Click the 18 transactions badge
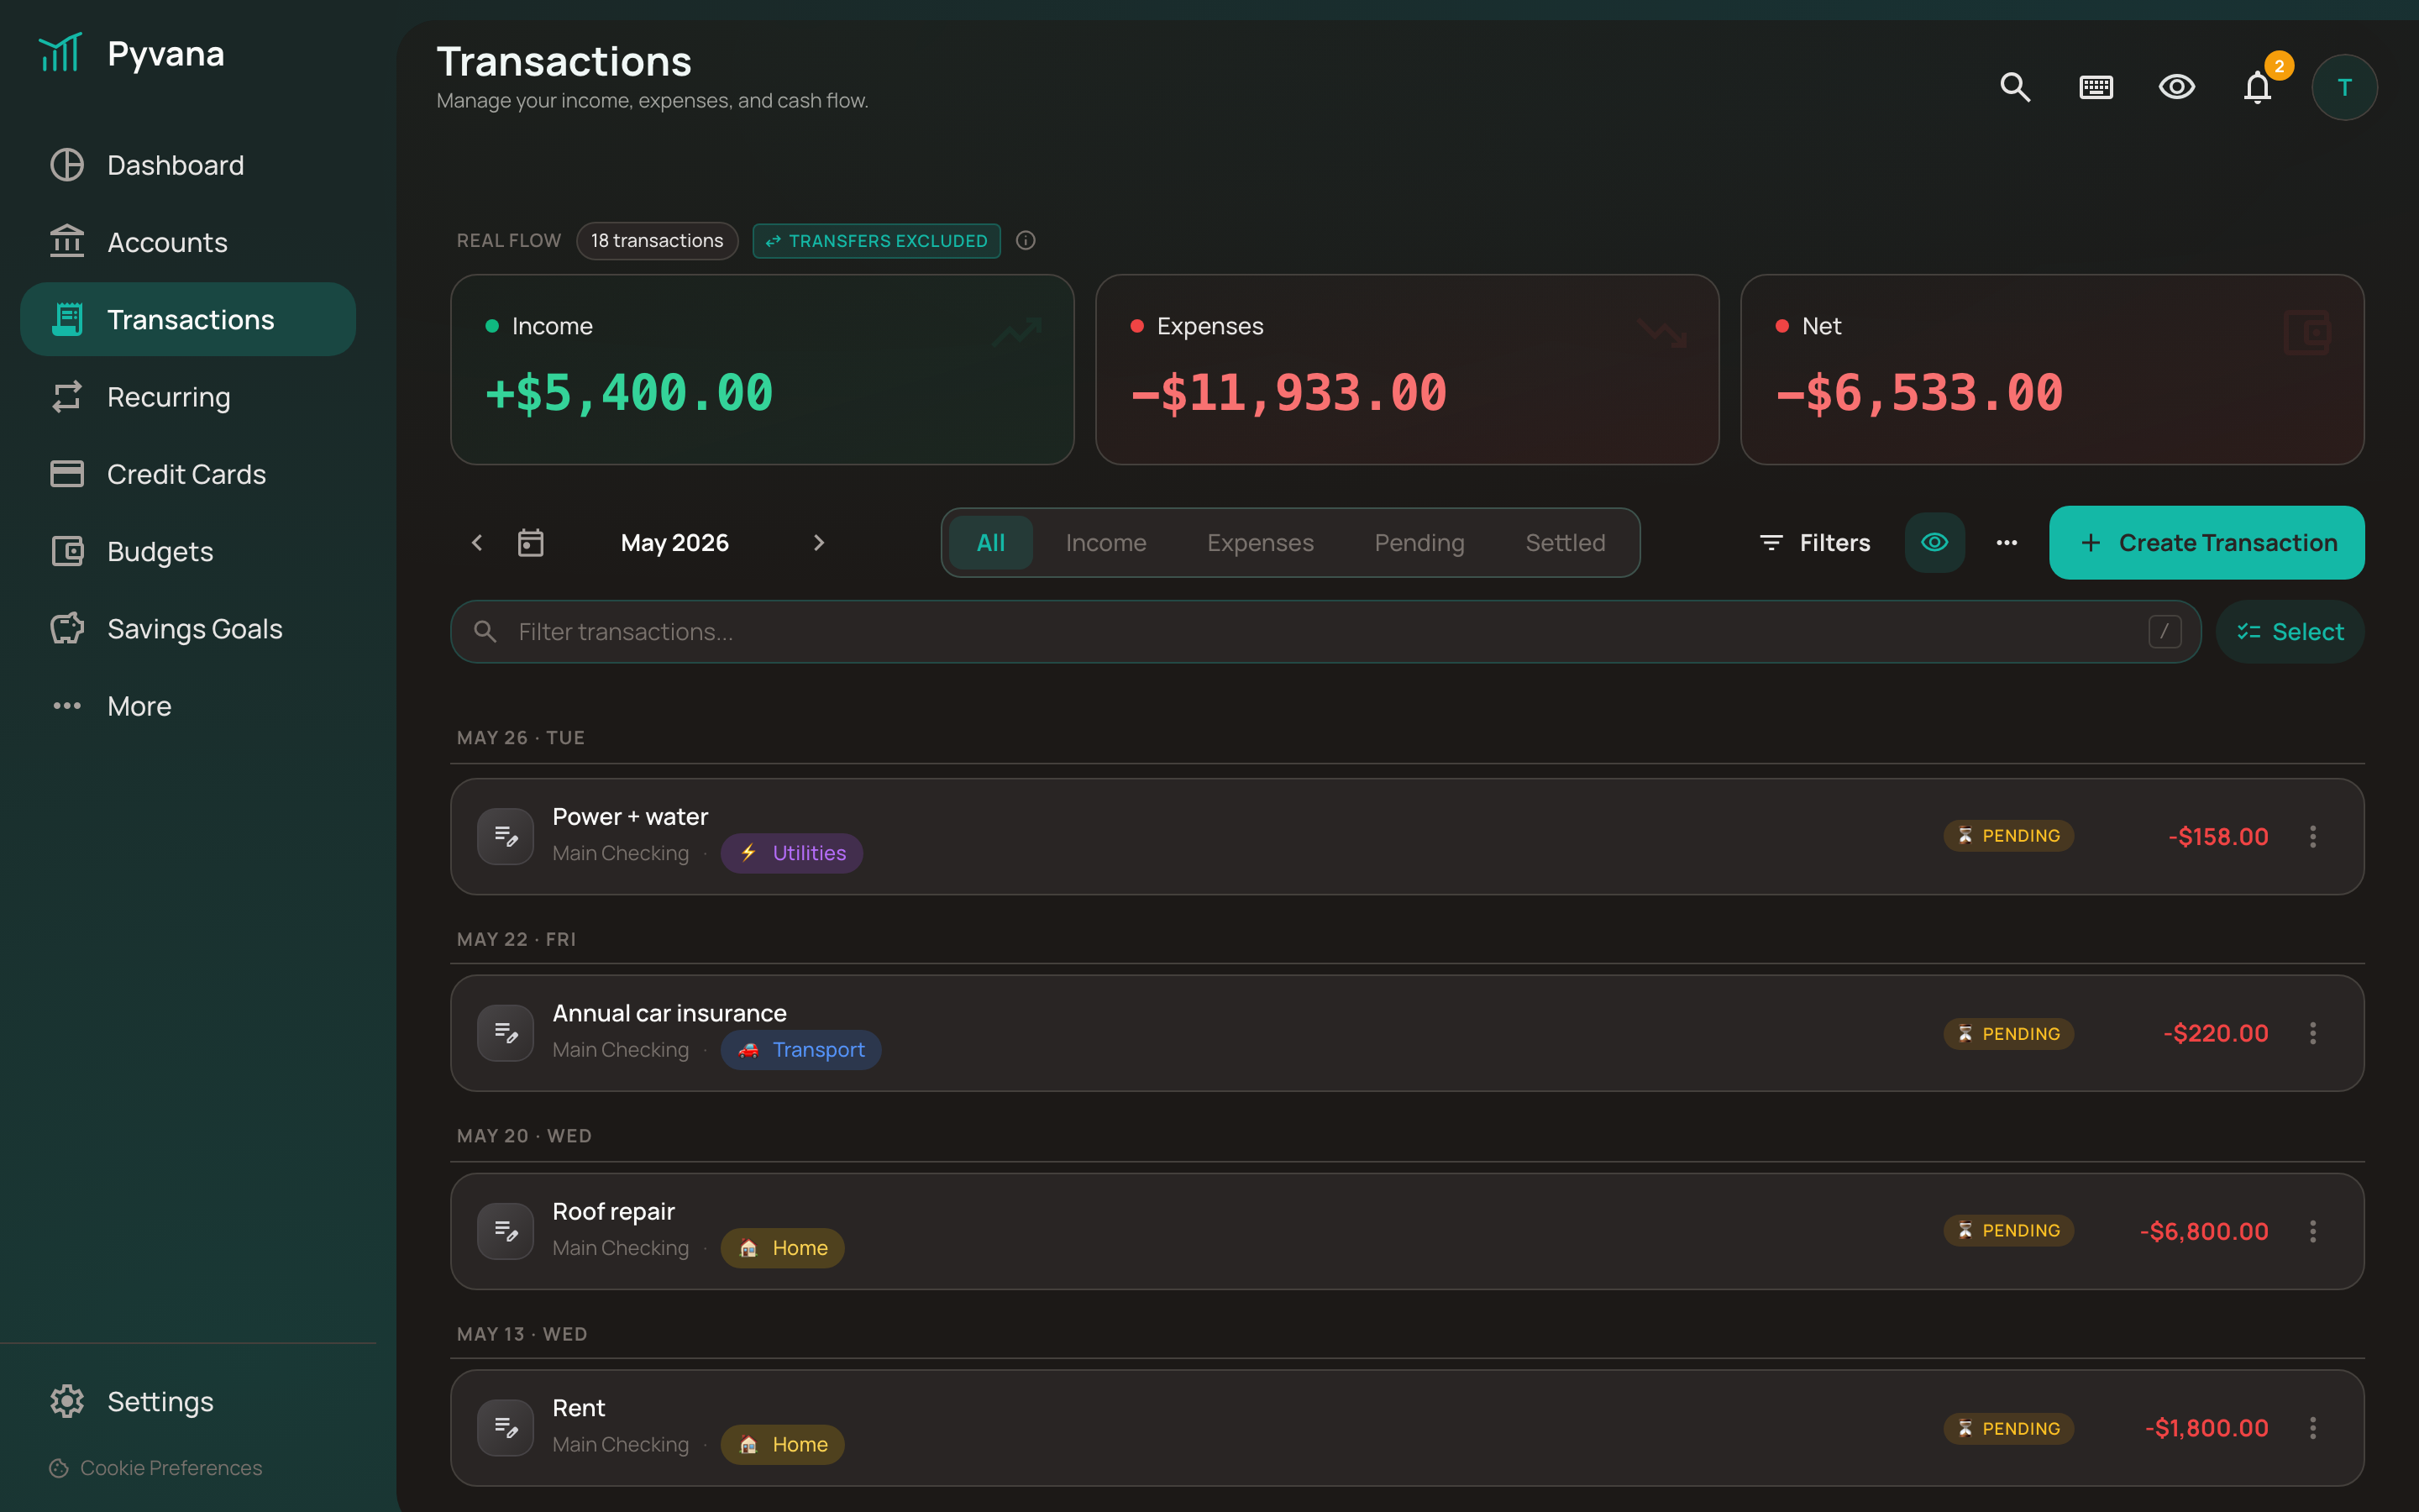Viewport: 2419px width, 1512px height. (657, 241)
